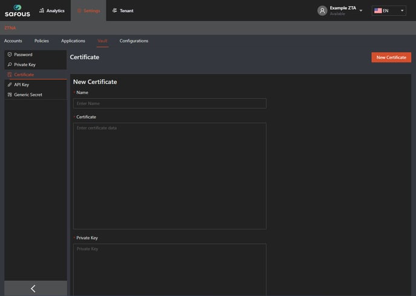Click the Safous logo

18,11
